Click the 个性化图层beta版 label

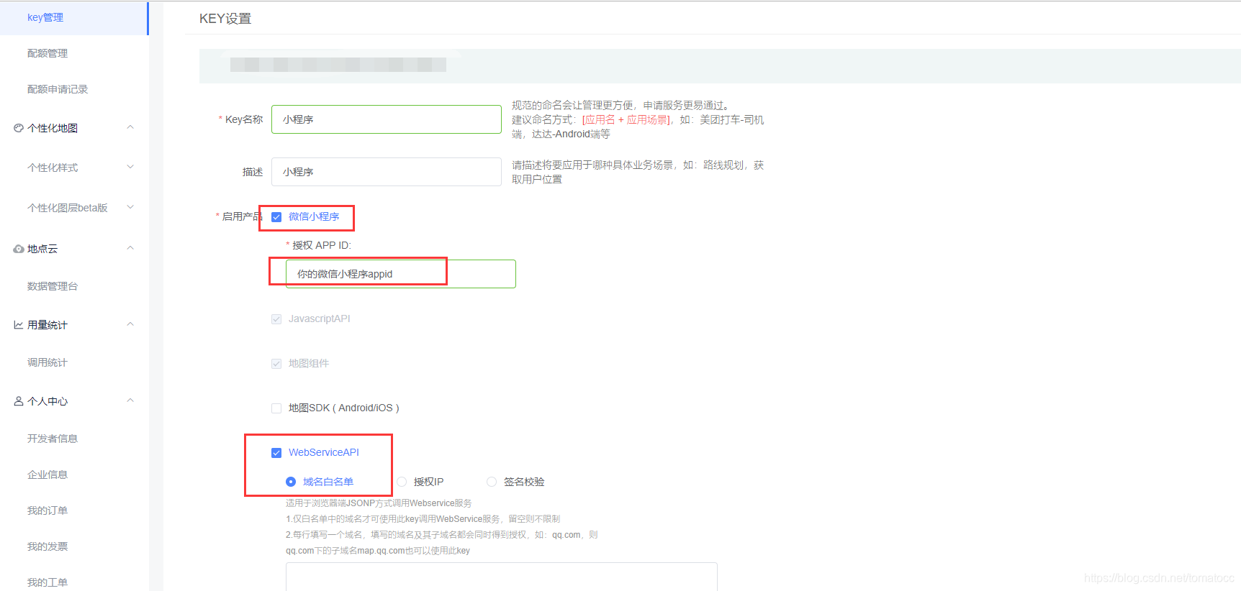68,208
